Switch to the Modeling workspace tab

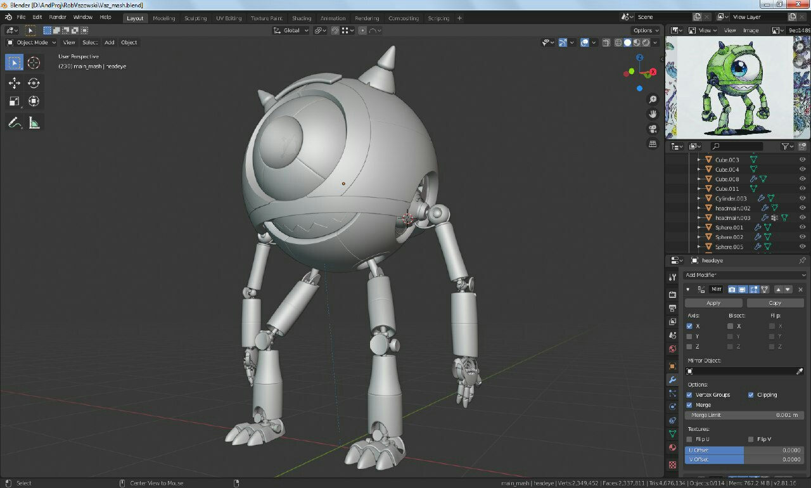tap(164, 18)
